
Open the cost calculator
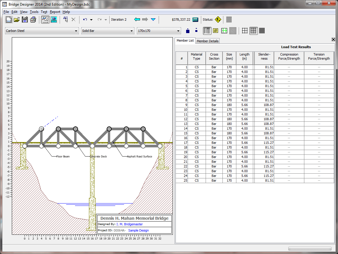tap(195, 19)
